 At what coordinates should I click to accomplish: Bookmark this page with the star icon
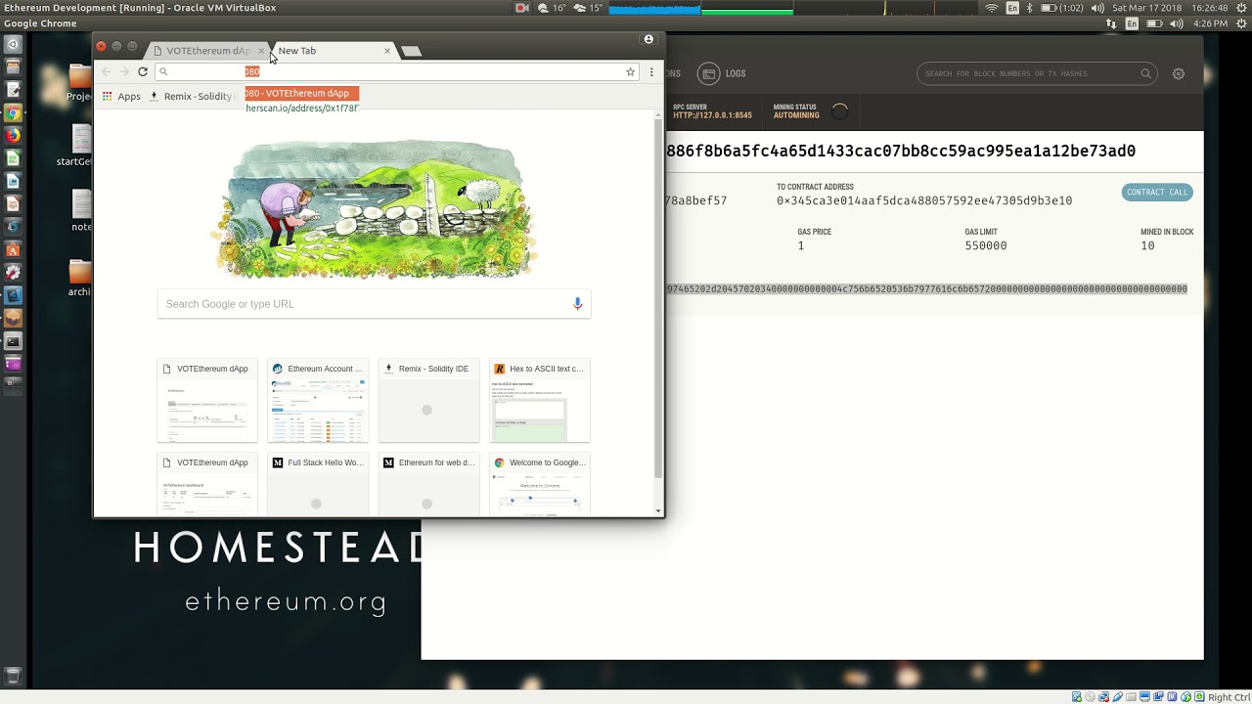(x=630, y=71)
